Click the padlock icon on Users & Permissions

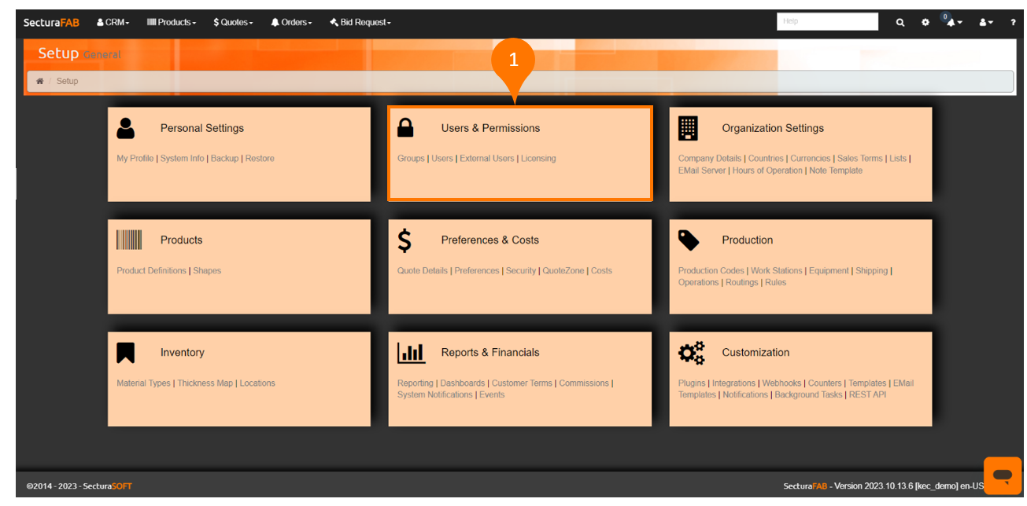pyautogui.click(x=405, y=128)
